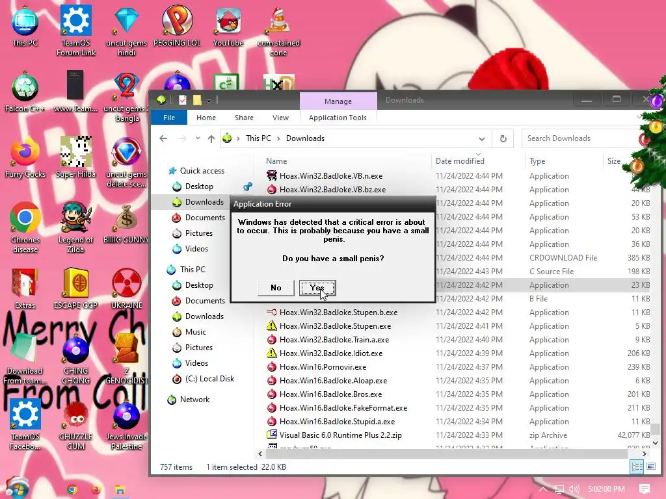
Task: Open the quick access toolbar customize dropdown
Action: (209, 101)
